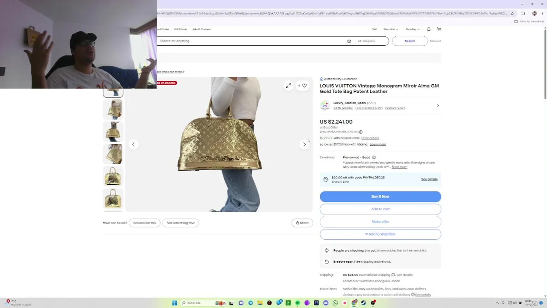The image size is (547, 308).
Task: Open the browser Extensions puzzle icon
Action: (523, 13)
